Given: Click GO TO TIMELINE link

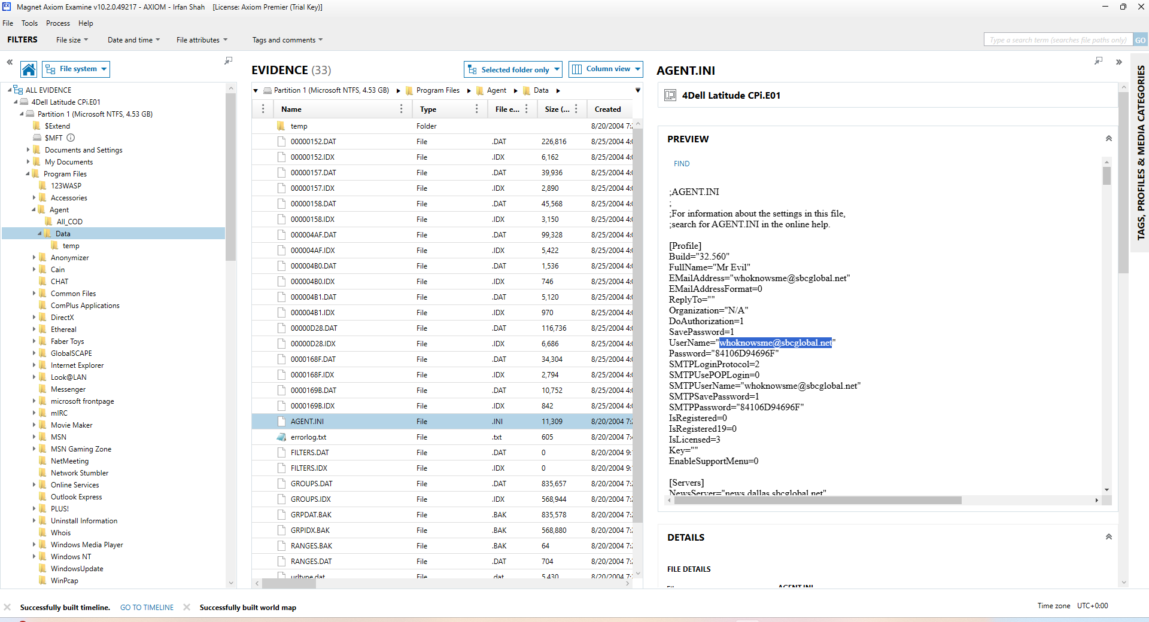Looking at the screenshot, I should tap(147, 608).
